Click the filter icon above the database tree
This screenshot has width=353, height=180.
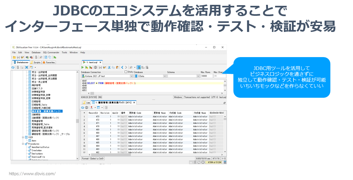[32, 67]
